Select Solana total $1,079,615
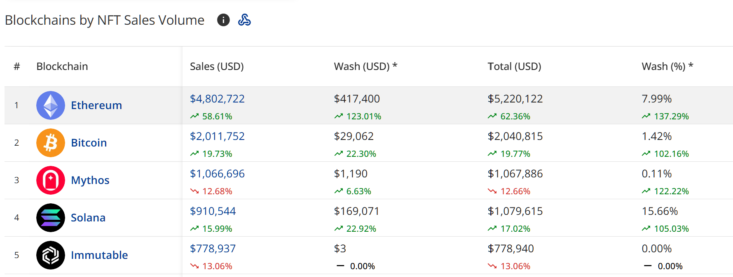 pos(515,211)
